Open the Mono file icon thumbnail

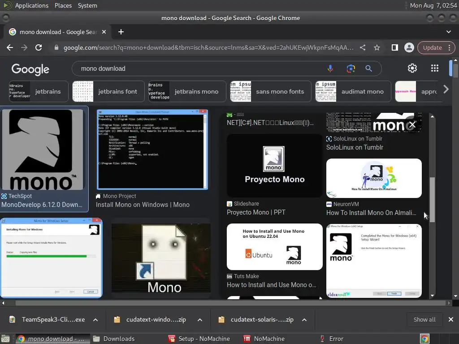click(x=161, y=258)
